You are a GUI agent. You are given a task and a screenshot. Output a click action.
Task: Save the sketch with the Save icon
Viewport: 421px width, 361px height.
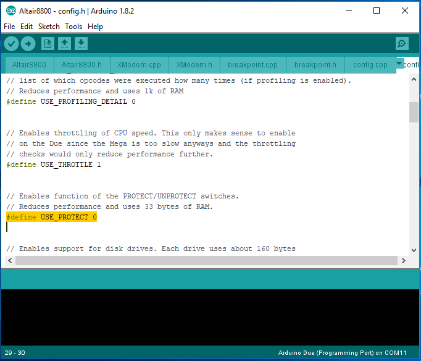pyautogui.click(x=81, y=43)
